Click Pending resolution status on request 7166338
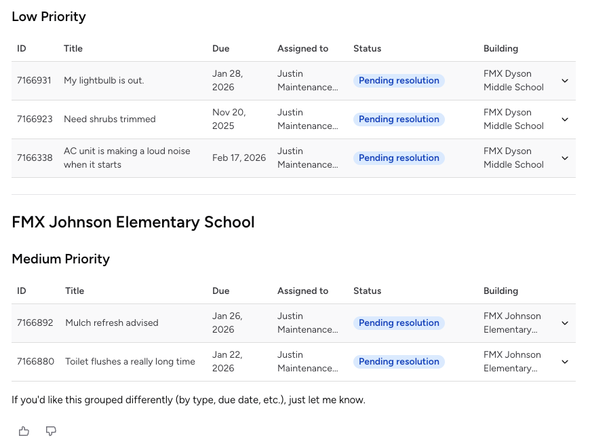This screenshot has width=590, height=444. point(399,158)
